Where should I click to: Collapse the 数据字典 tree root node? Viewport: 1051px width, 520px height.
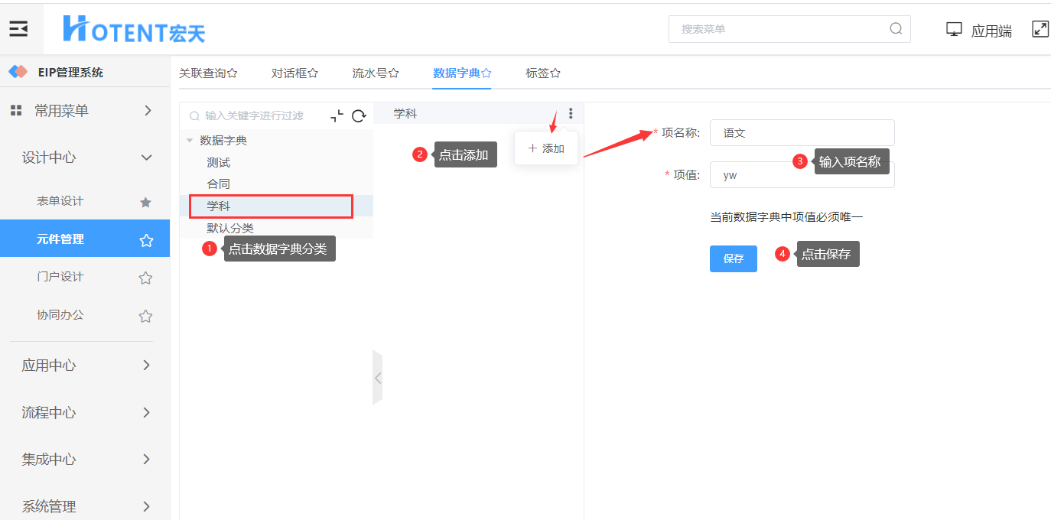pyautogui.click(x=190, y=141)
